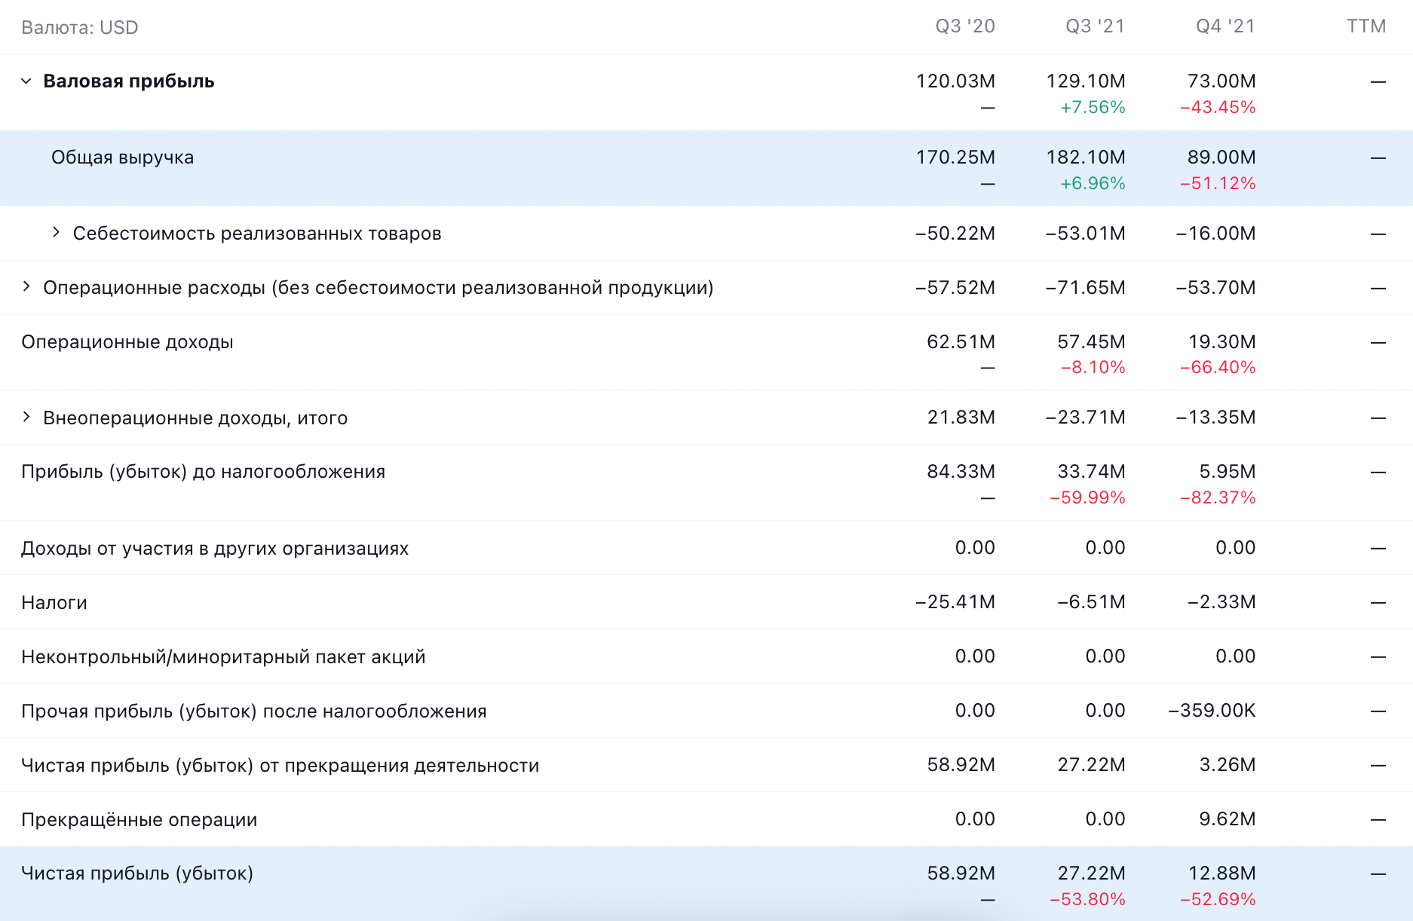Click the Q3 '20 column header
Image resolution: width=1413 pixels, height=921 pixels.
pos(965,26)
